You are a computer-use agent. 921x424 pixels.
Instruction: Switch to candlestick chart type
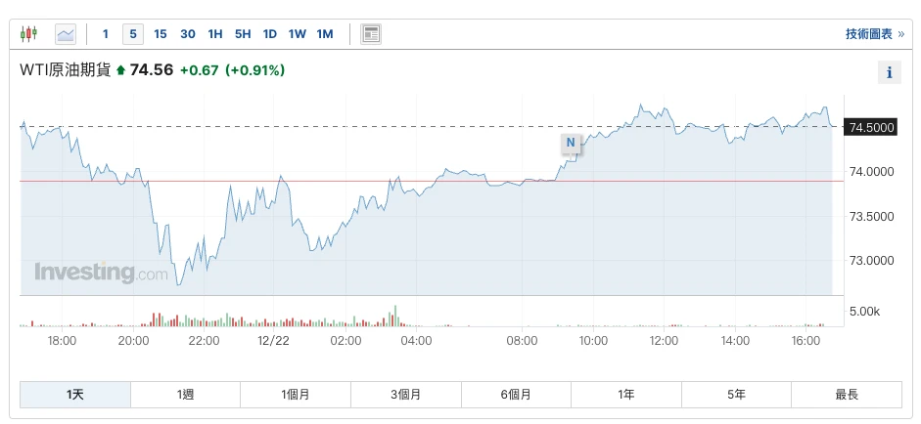coord(28,34)
